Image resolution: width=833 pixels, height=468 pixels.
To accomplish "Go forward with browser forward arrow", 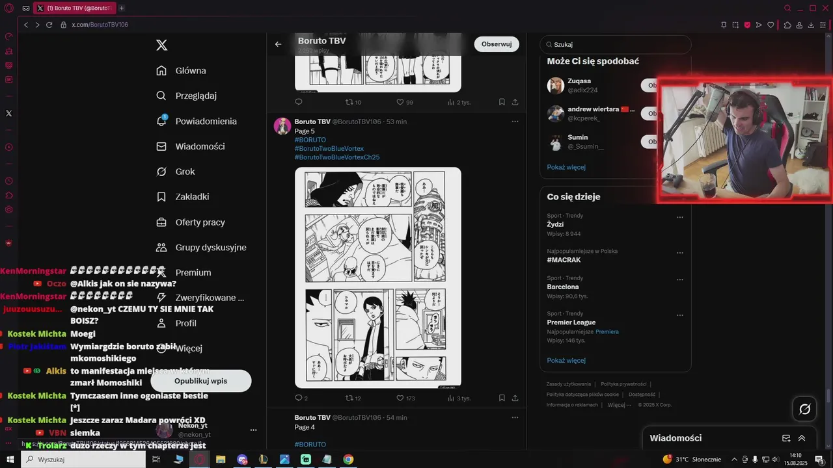I will [x=37, y=25].
